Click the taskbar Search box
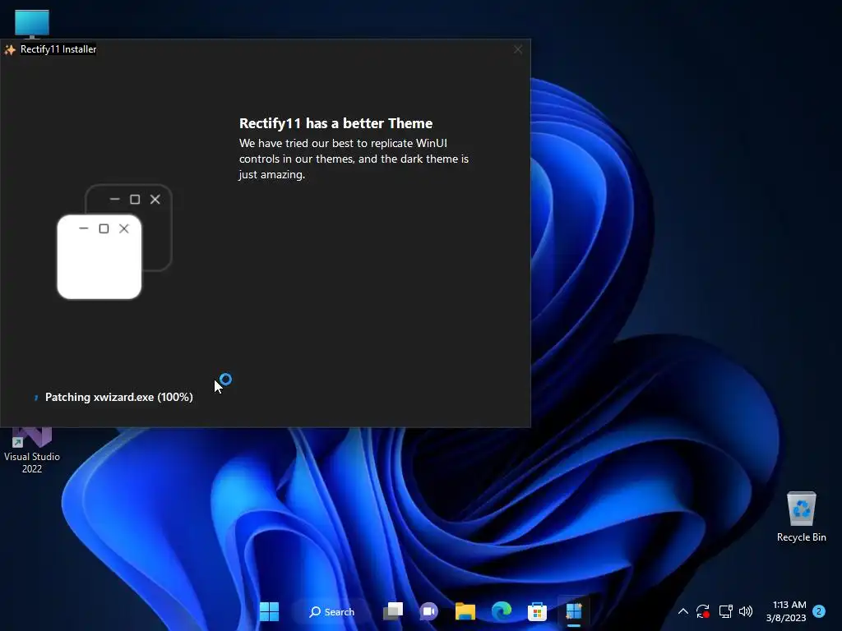 pyautogui.click(x=332, y=611)
